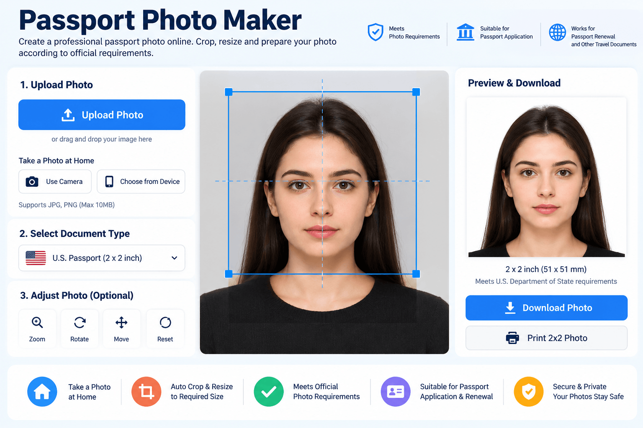This screenshot has height=428, width=643.
Task: Open camera with Use Camera button
Action: [55, 181]
